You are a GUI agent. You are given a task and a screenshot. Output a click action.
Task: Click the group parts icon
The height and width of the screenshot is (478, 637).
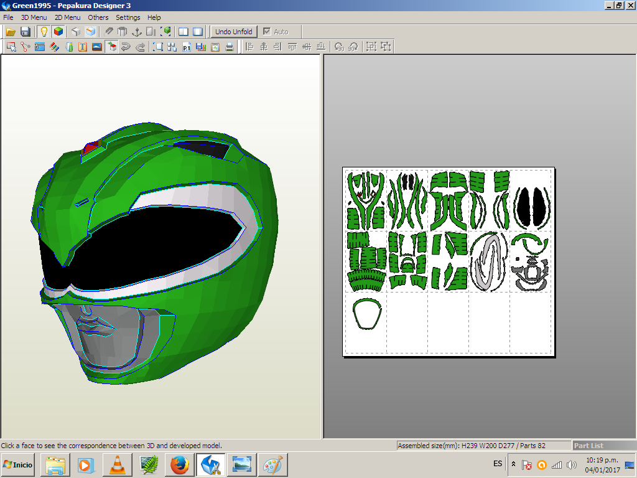click(371, 47)
